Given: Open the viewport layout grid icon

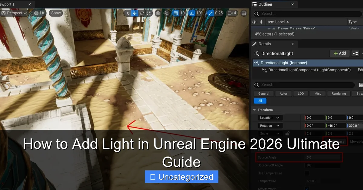Looking at the screenshot, I should tap(244, 13).
